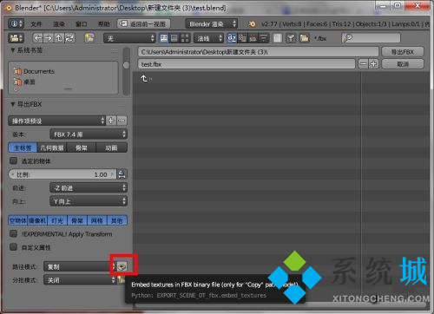
Task: Go to parent directory arrow icon
Action: pyautogui.click(x=59, y=38)
